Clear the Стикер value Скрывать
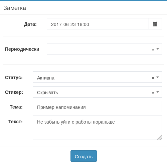Viewport: 167px width, 165px height. 153,93
